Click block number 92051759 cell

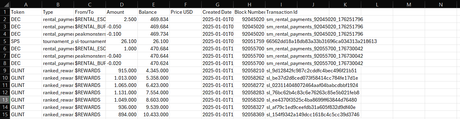pyautogui.click(x=249, y=41)
